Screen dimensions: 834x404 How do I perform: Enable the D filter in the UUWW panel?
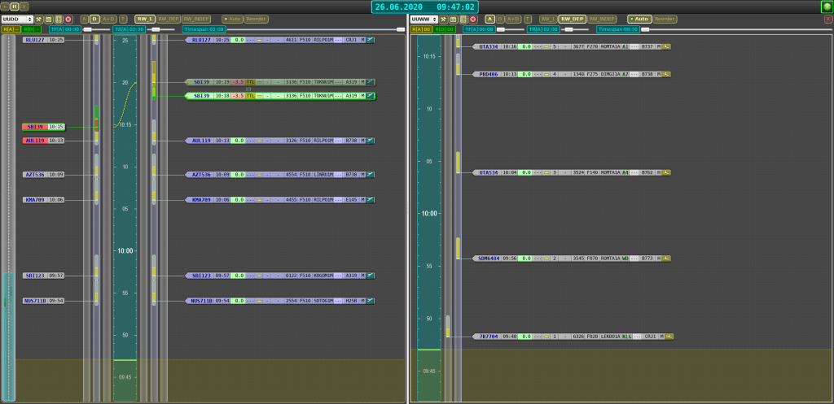500,19
